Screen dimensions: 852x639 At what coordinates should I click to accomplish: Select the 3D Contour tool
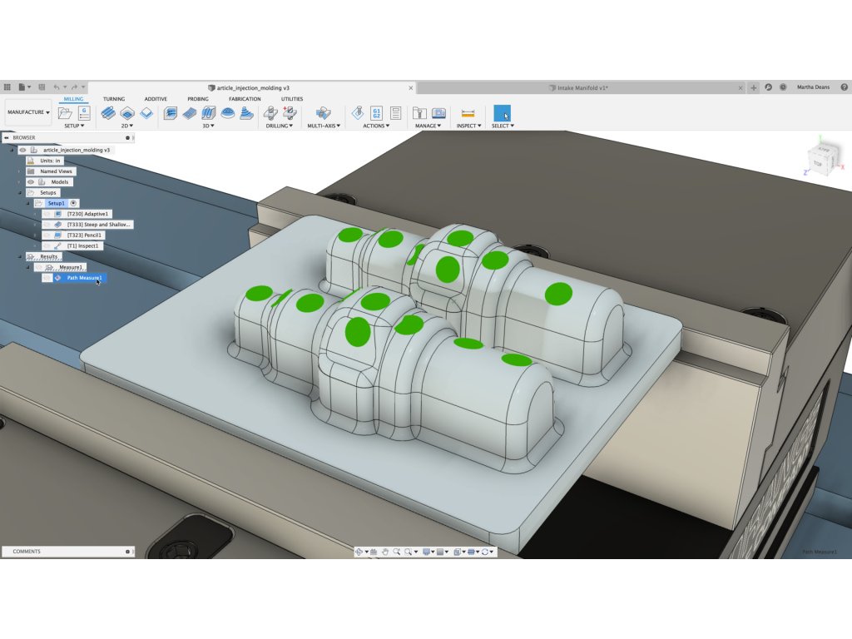tap(246, 113)
